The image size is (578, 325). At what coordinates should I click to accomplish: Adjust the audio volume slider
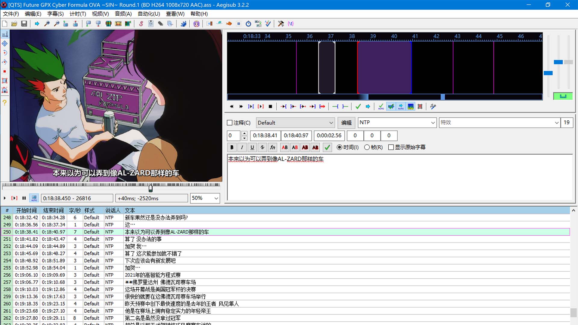(568, 62)
